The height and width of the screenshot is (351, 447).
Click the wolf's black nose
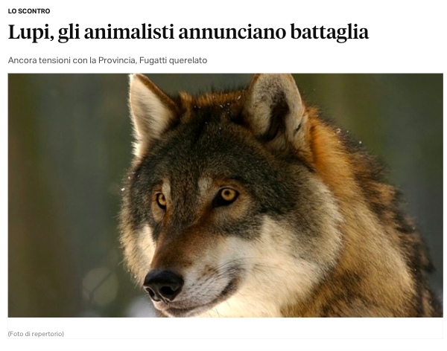(x=163, y=286)
